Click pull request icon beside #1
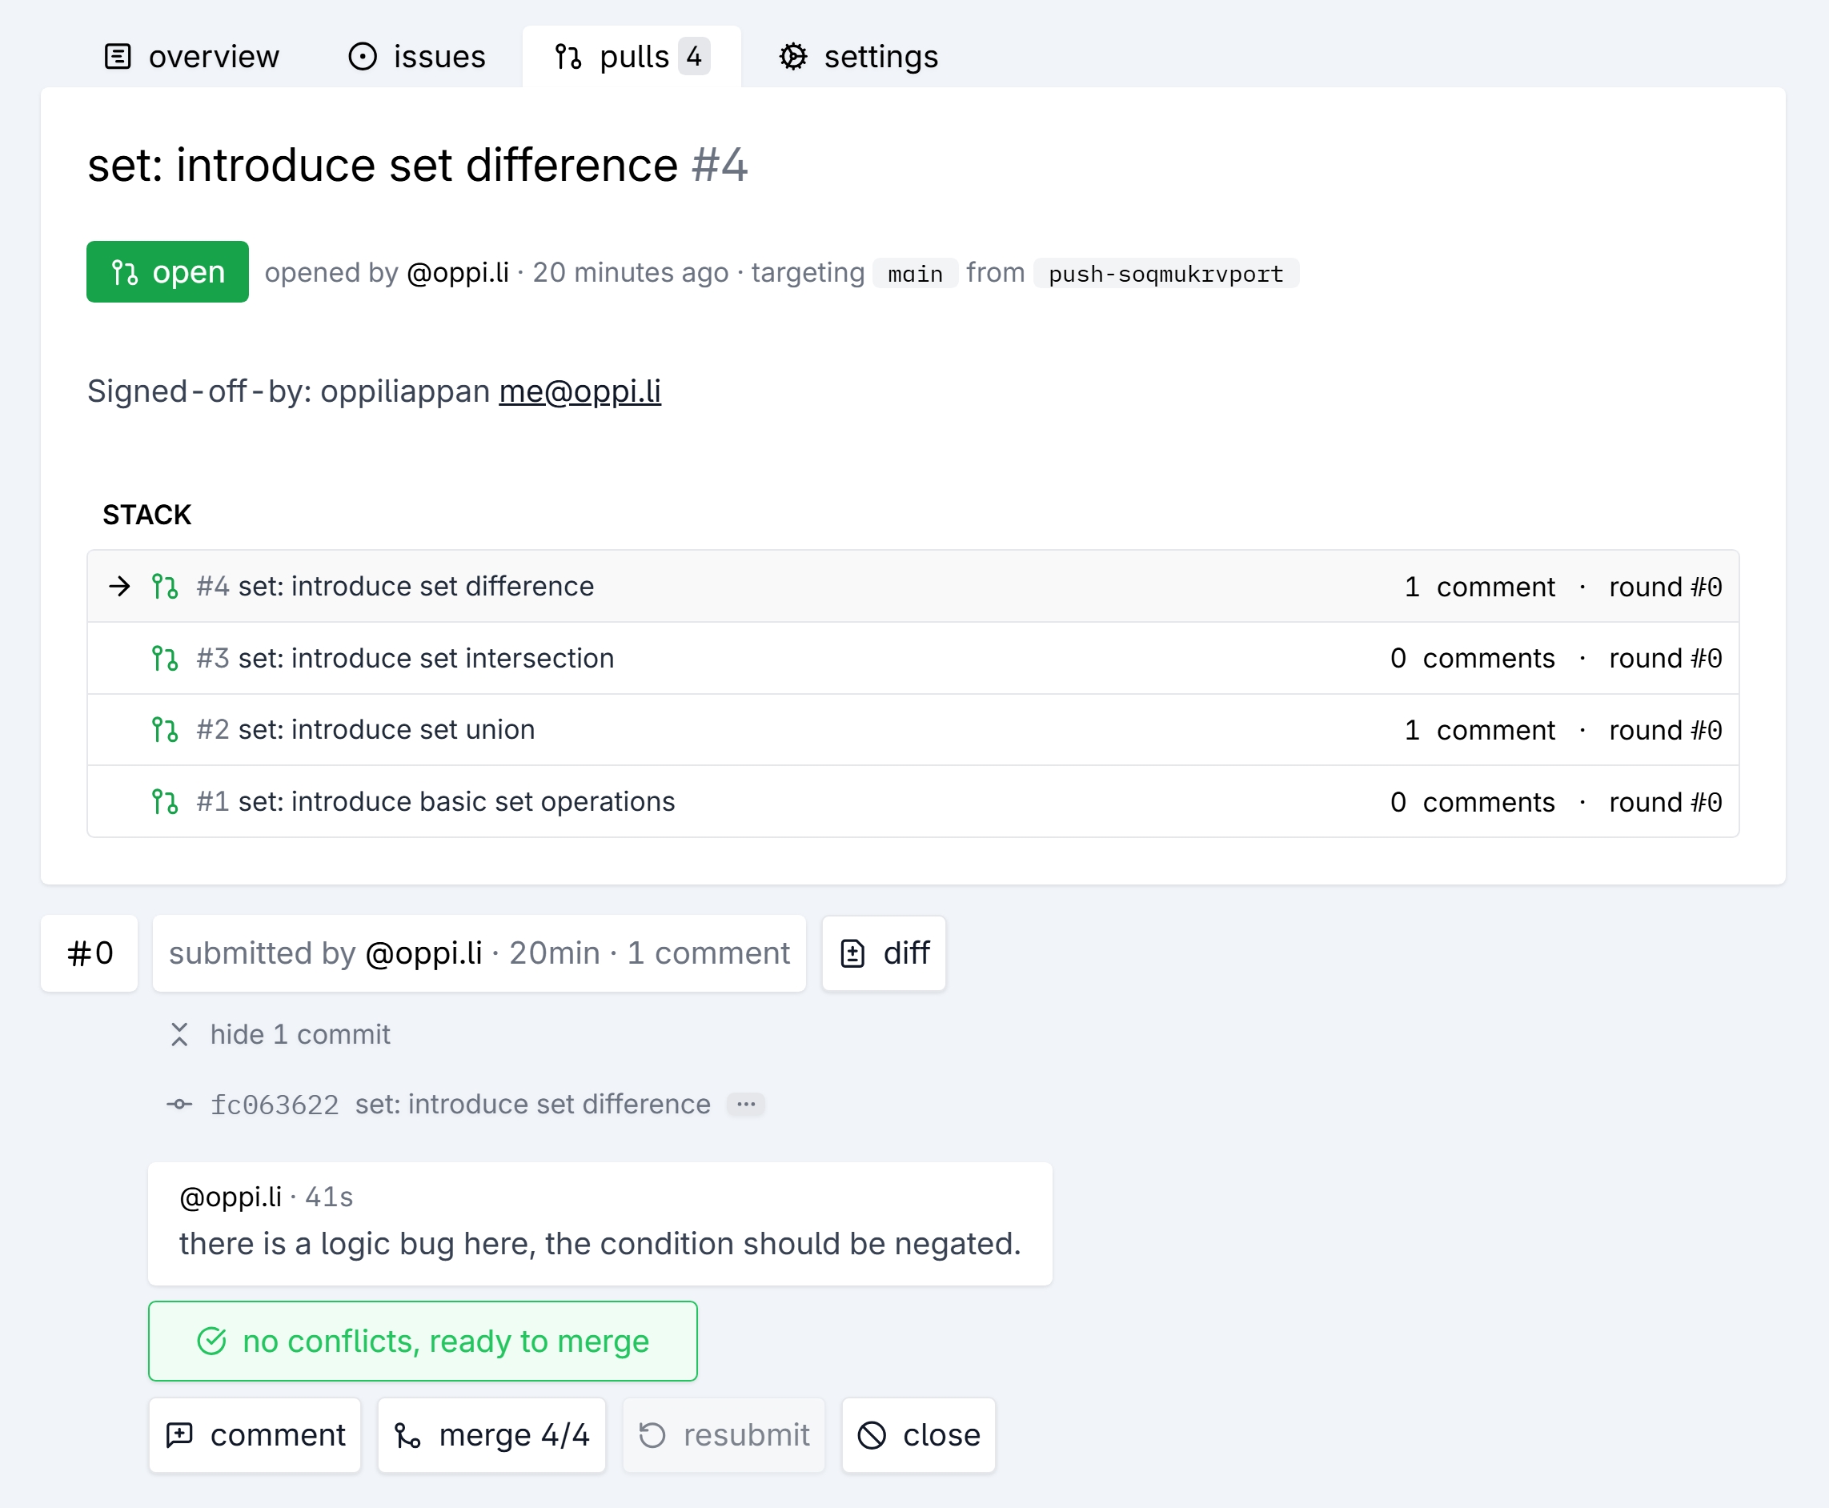Image resolution: width=1829 pixels, height=1508 pixels. pyautogui.click(x=164, y=802)
